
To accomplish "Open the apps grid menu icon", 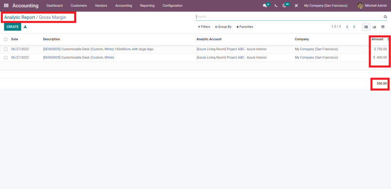I will point(6,5).
